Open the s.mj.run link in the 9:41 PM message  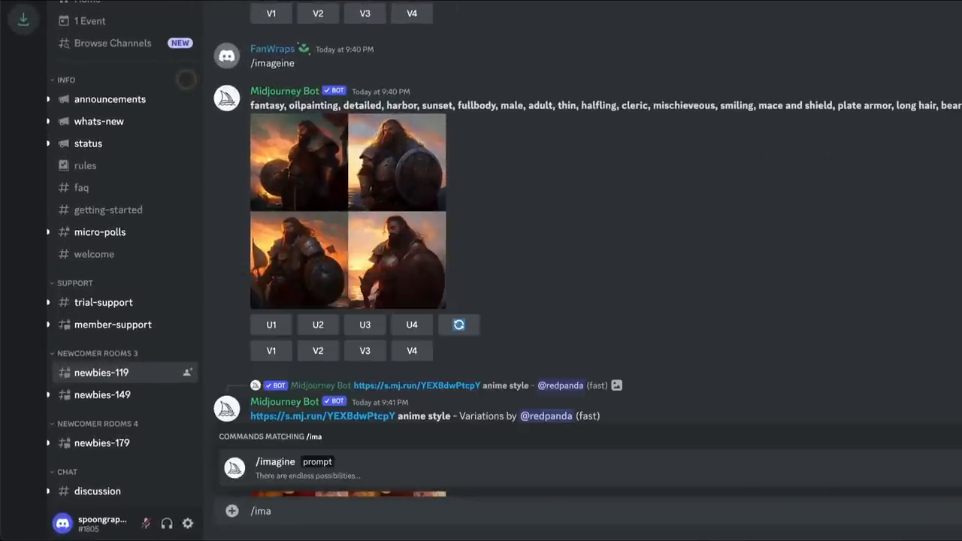click(322, 416)
